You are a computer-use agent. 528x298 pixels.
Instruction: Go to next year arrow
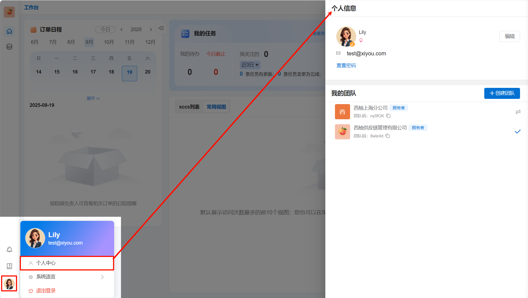tap(151, 29)
